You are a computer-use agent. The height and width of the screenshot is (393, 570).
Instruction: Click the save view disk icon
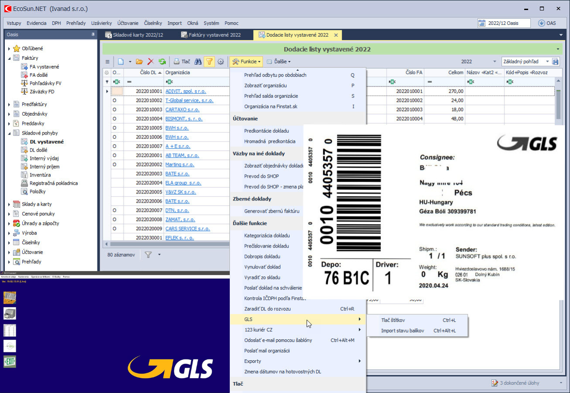(x=556, y=62)
